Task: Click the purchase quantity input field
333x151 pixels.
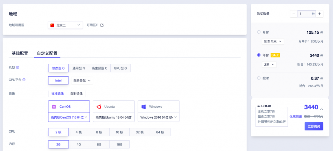Action: 306,14
